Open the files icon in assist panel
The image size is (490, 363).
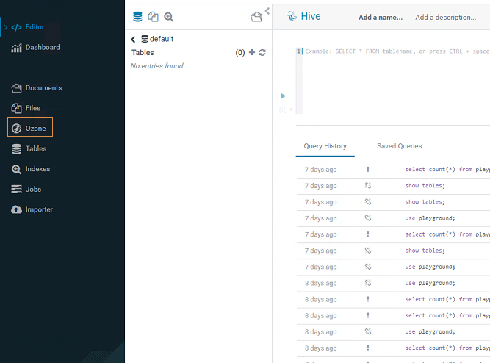click(x=153, y=17)
